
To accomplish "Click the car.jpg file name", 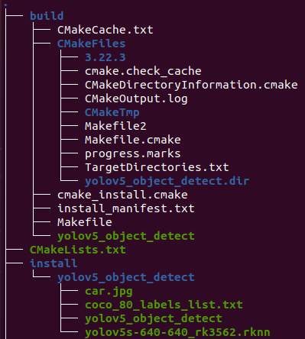I will tap(109, 291).
